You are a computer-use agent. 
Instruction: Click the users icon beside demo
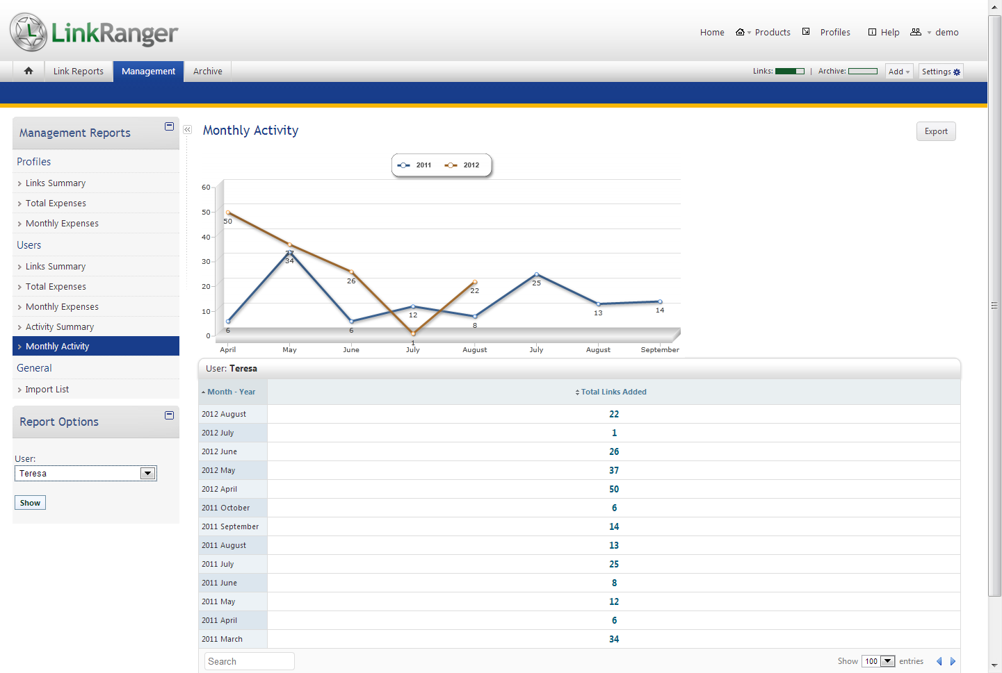point(916,32)
